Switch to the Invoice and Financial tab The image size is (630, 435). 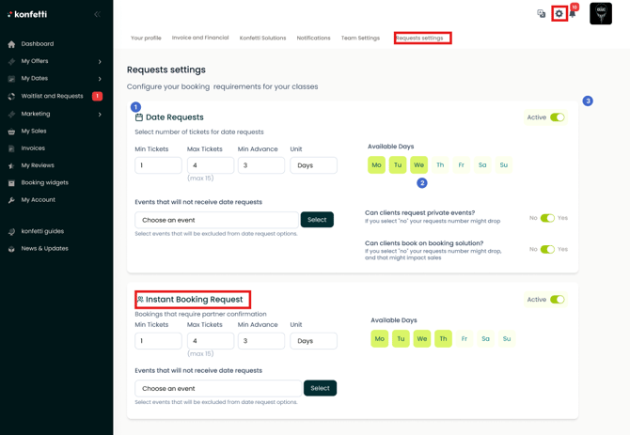point(200,38)
